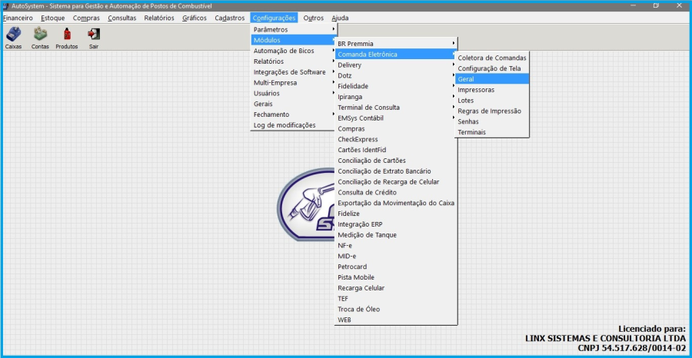Open the Compras menu in menu bar
Viewport: 692px width, 358px height.
[86, 18]
